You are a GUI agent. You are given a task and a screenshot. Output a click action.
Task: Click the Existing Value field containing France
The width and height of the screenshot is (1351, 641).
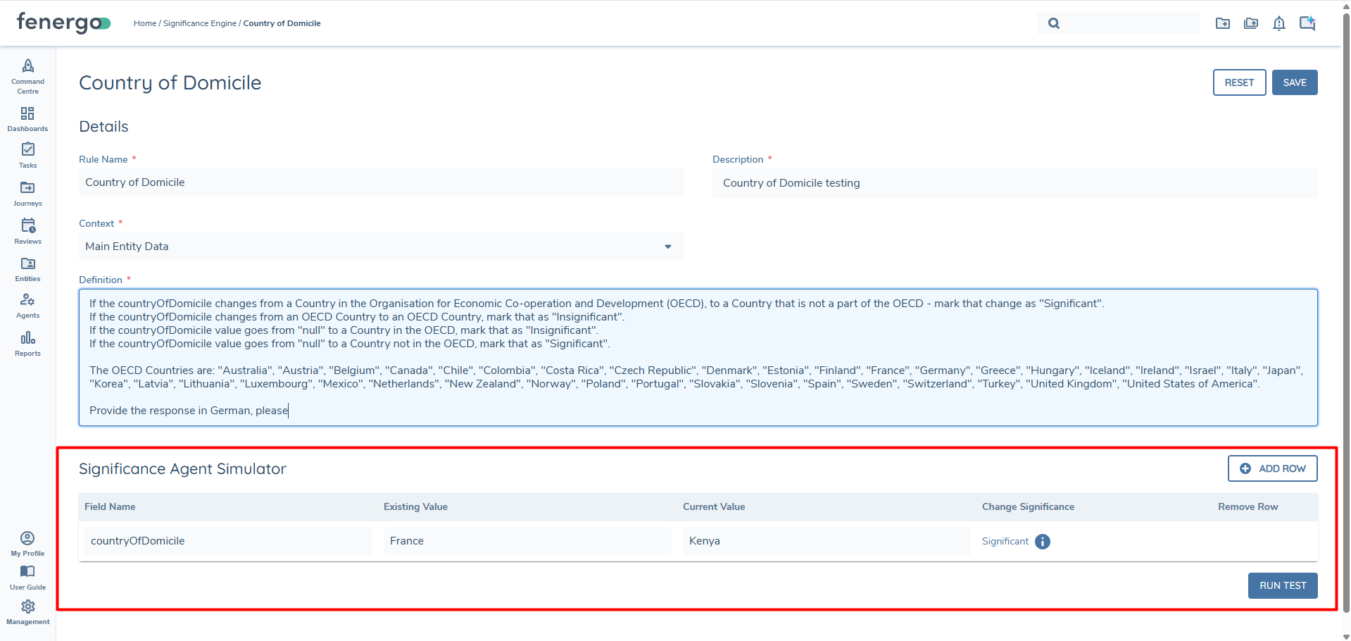click(527, 541)
